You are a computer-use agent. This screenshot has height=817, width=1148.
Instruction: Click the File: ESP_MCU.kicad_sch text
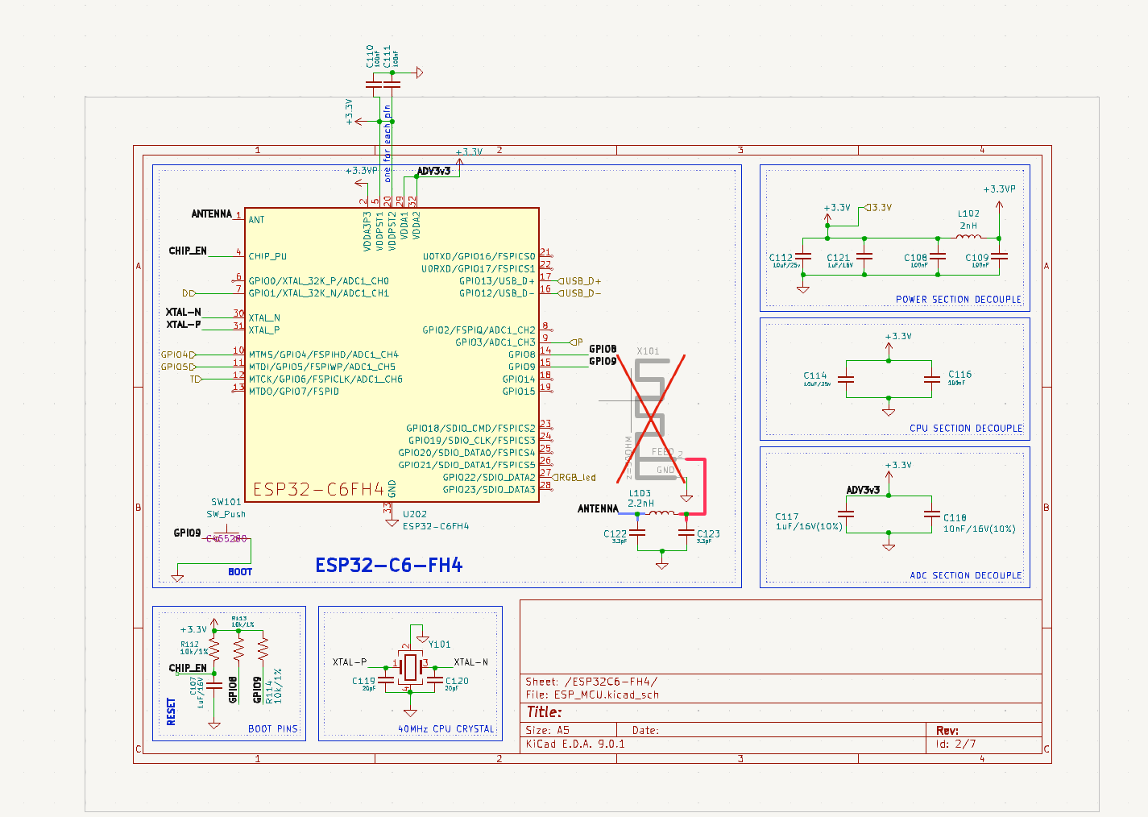click(592, 695)
